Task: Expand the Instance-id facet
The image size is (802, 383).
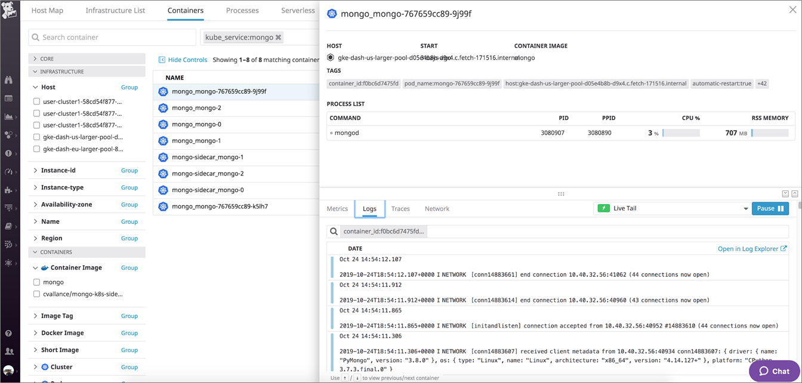Action: pos(35,171)
